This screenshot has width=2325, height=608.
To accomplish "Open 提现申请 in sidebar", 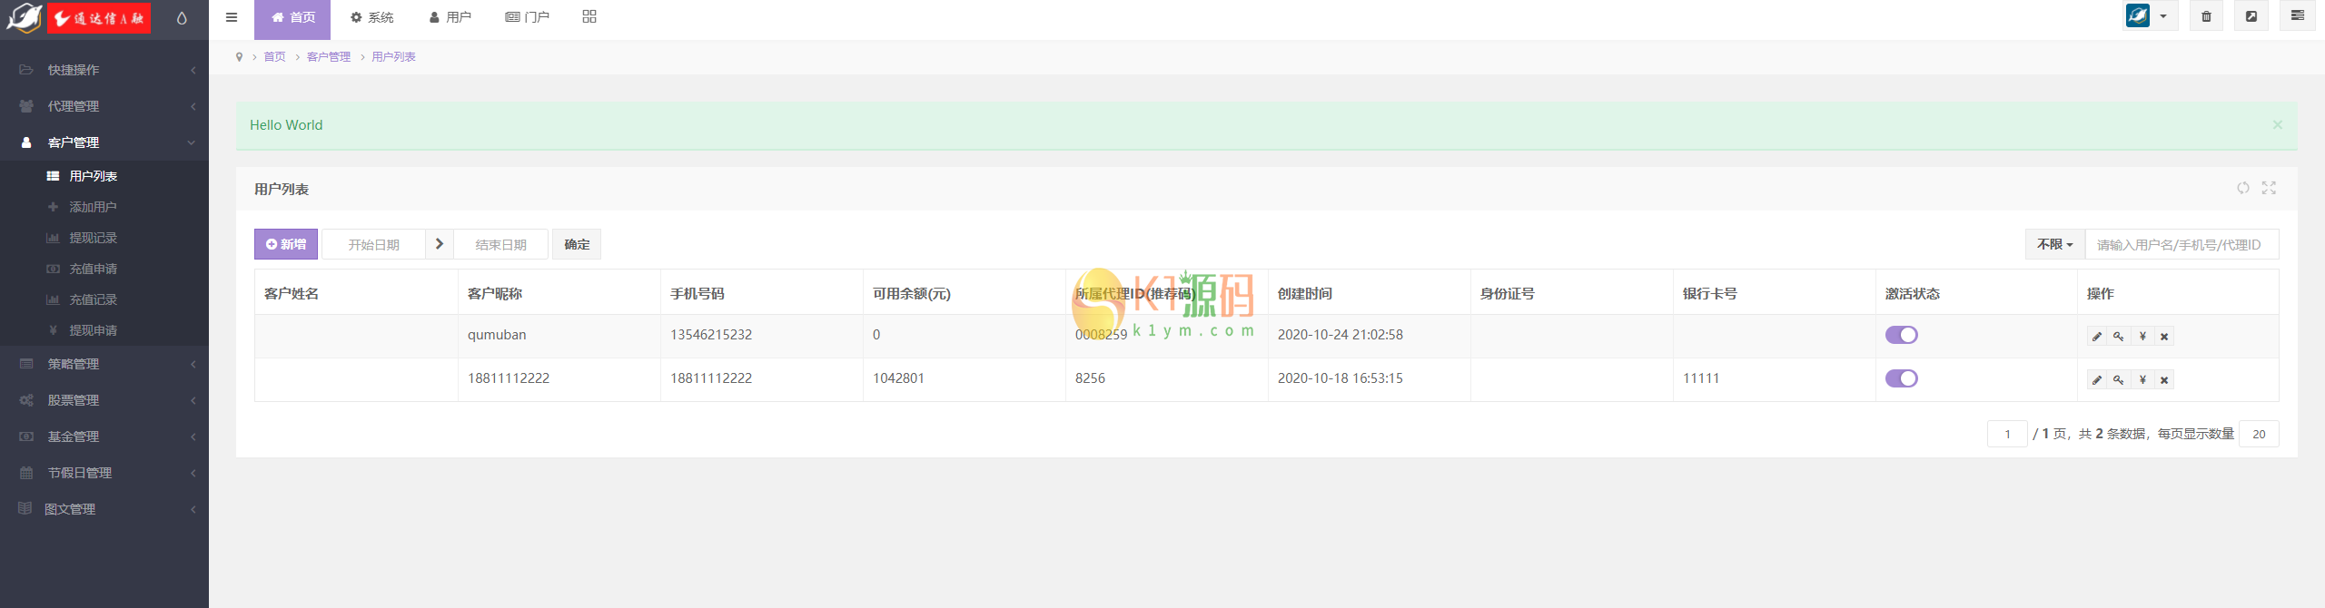I will click(x=104, y=330).
